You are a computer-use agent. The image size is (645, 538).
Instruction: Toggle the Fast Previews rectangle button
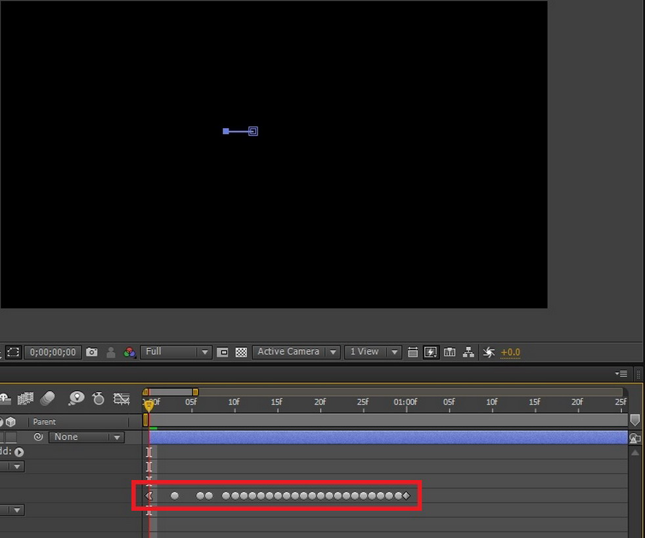pyautogui.click(x=223, y=352)
